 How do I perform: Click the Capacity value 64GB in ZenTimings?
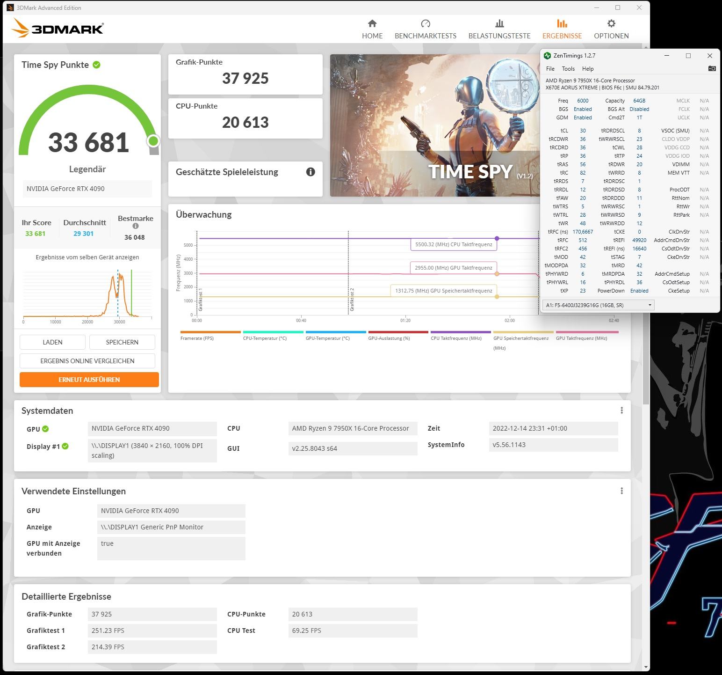click(x=639, y=101)
